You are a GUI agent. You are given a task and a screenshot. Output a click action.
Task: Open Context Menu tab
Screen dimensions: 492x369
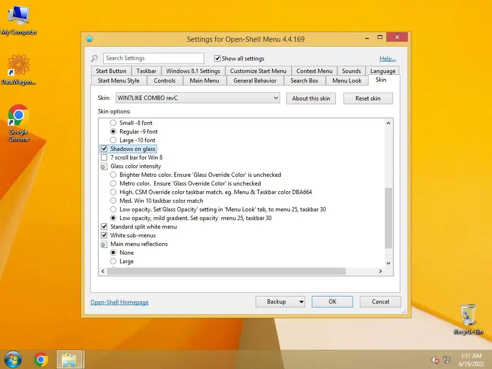314,71
